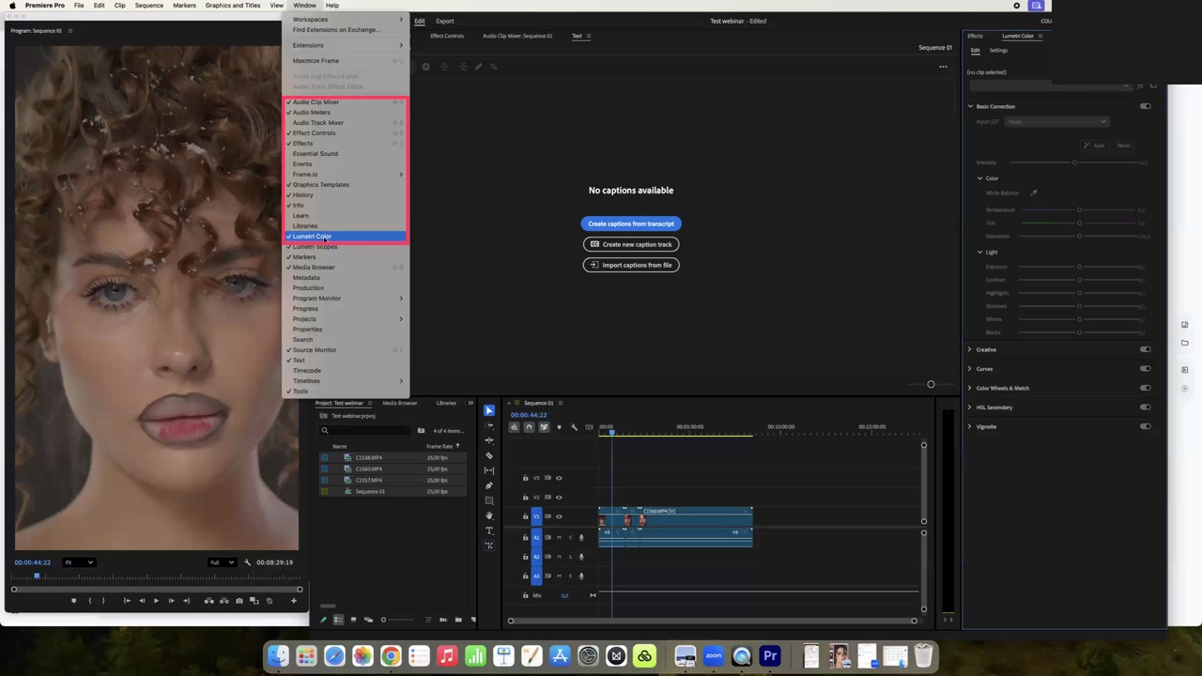This screenshot has width=1202, height=676.
Task: Switch project panel to list view
Action: (338, 620)
